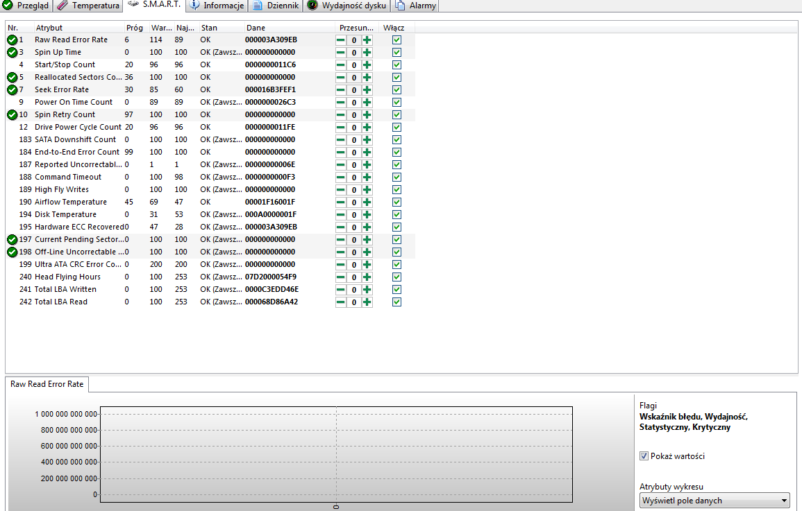The width and height of the screenshot is (802, 511).
Task: Uncheck Włącz for Total LBA Read
Action: click(396, 302)
